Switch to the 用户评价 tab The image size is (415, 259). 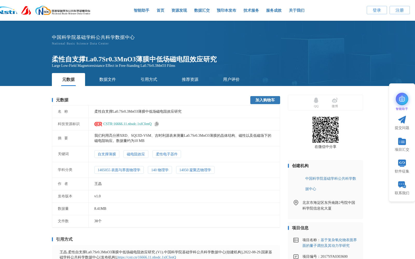(x=231, y=80)
